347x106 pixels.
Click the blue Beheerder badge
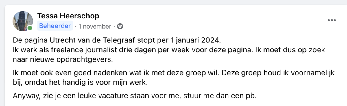click(x=55, y=26)
